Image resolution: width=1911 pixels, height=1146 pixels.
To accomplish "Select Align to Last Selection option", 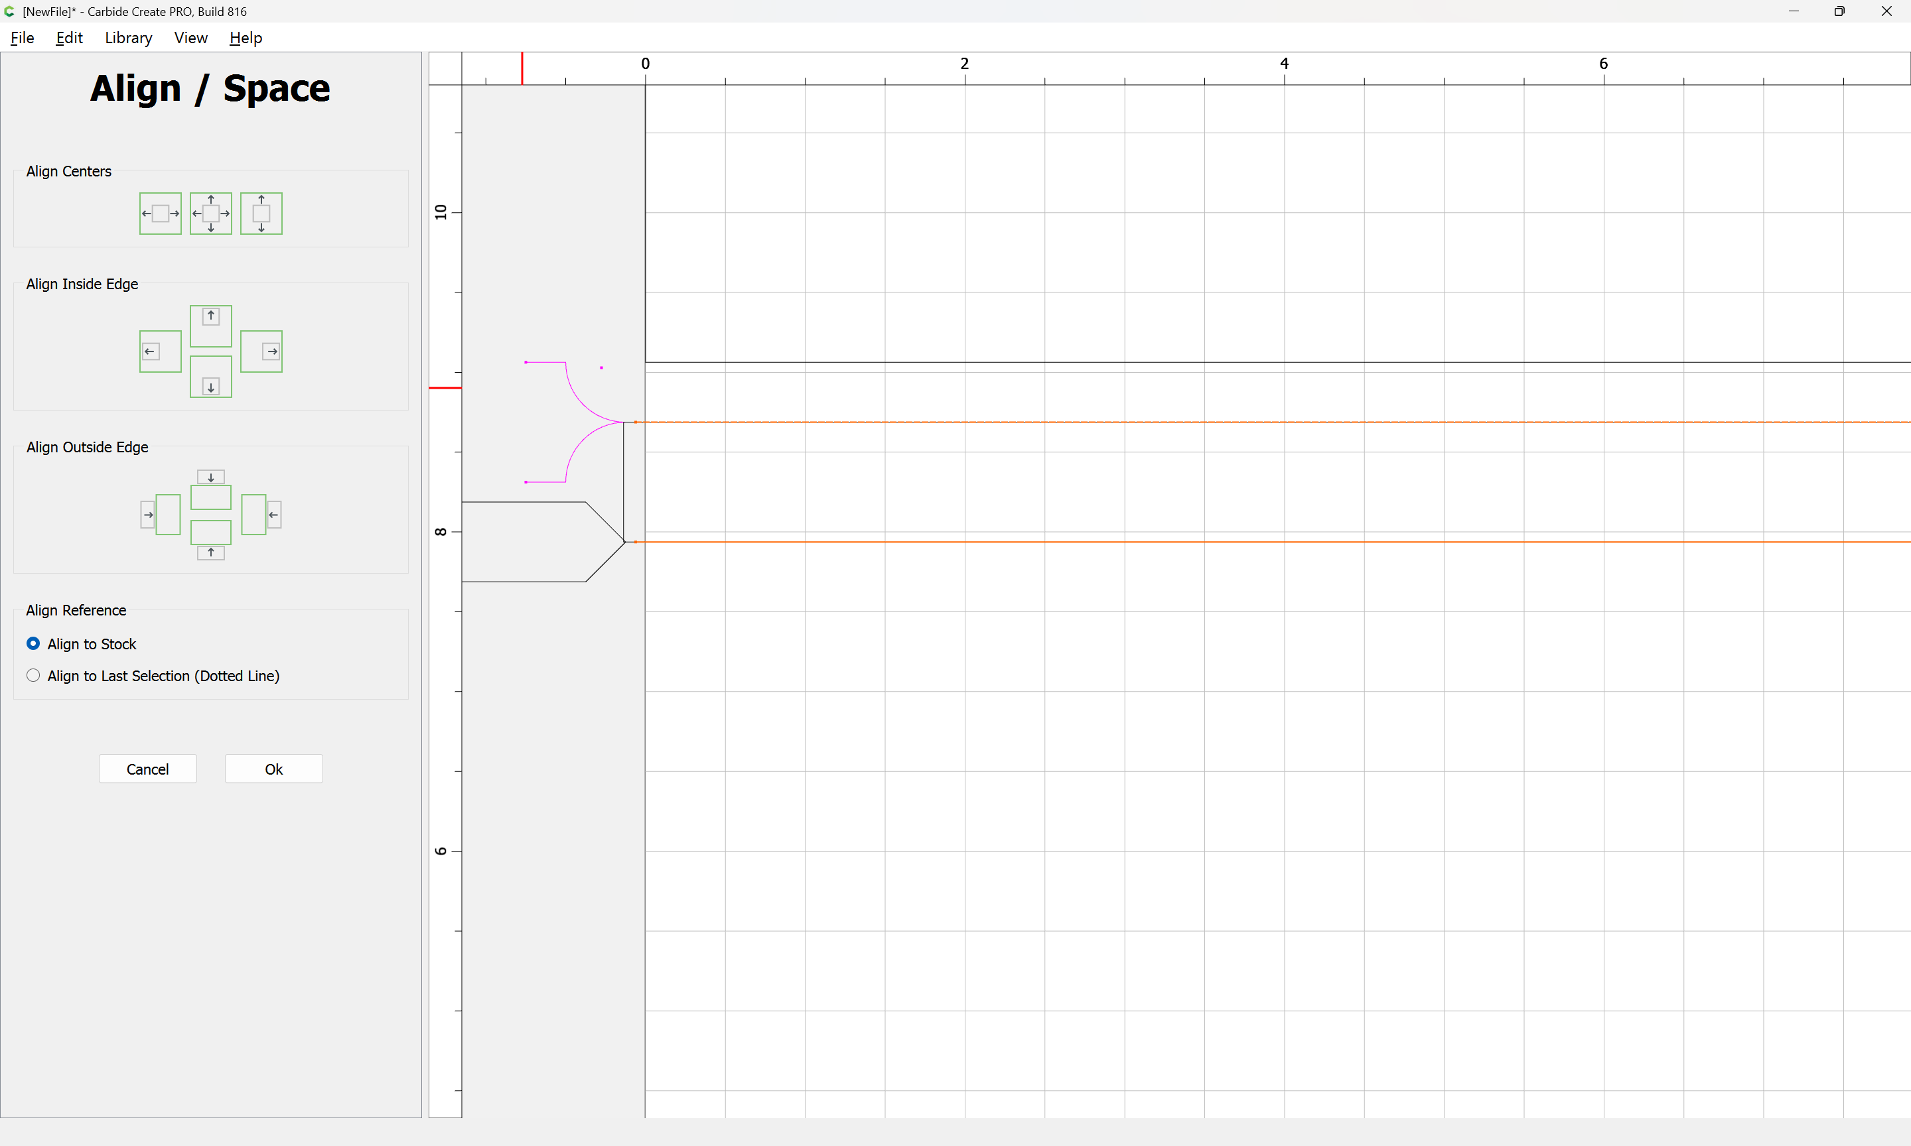I will tap(153, 676).
